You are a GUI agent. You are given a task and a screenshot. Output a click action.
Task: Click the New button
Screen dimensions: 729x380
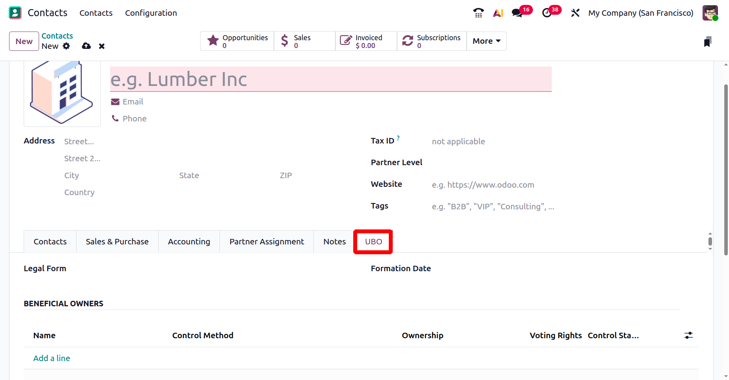tap(24, 41)
